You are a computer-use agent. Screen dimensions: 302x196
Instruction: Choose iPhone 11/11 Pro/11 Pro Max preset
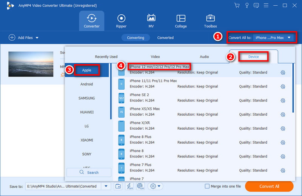pos(202,84)
